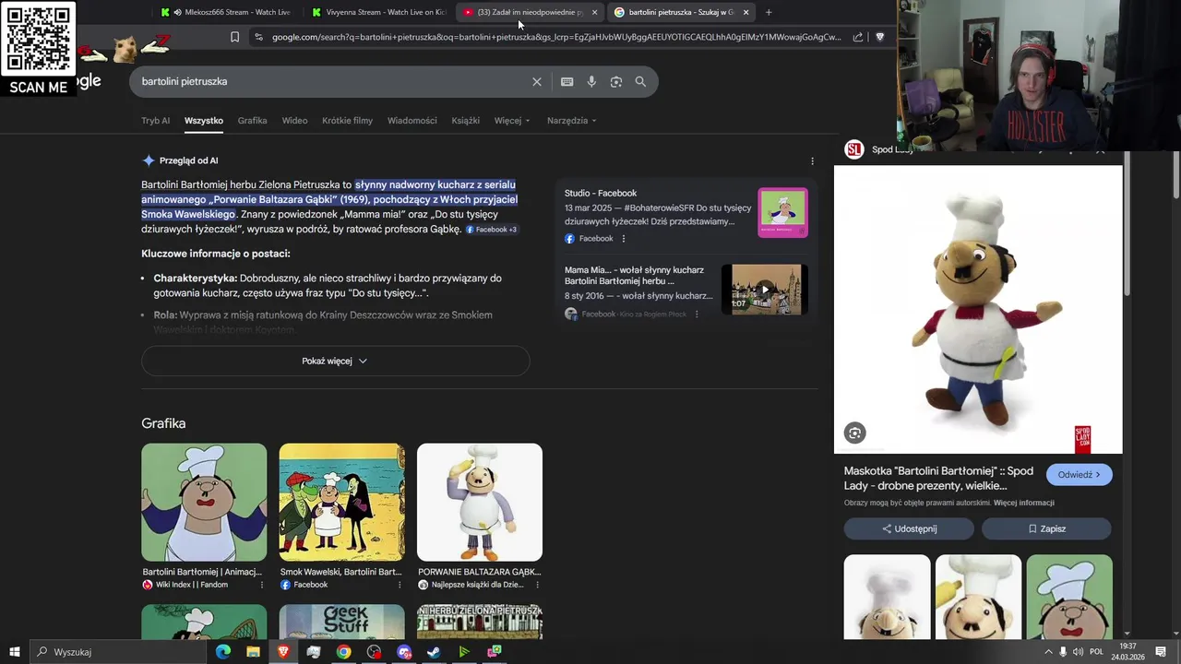Click the share icon in the address bar

(858, 37)
